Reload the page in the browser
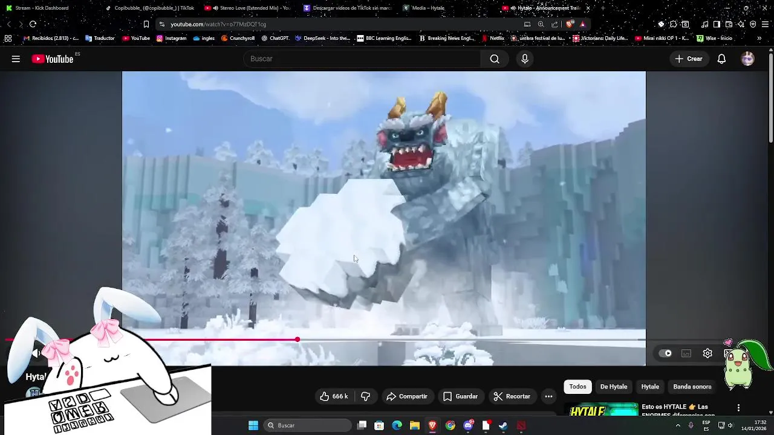Viewport: 774px width, 435px height. pos(33,24)
